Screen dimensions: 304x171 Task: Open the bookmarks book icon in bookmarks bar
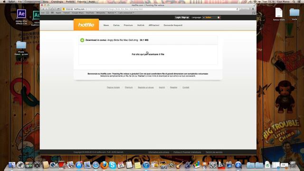[47, 13]
